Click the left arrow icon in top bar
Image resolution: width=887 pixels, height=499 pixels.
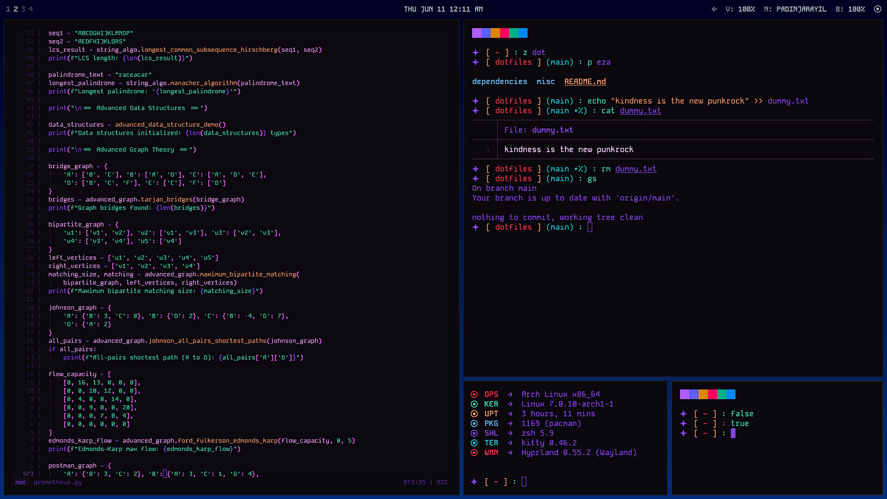pos(715,9)
